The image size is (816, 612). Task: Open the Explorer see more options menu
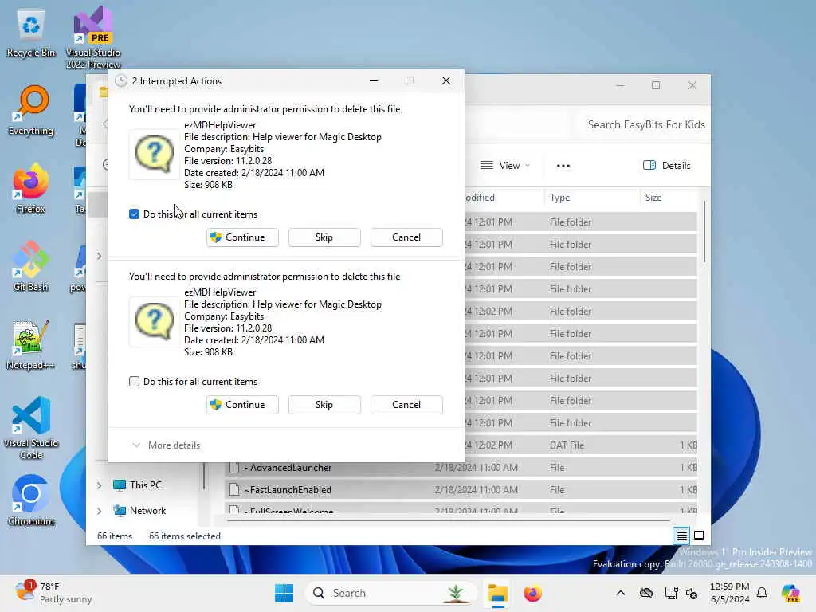[x=563, y=166]
